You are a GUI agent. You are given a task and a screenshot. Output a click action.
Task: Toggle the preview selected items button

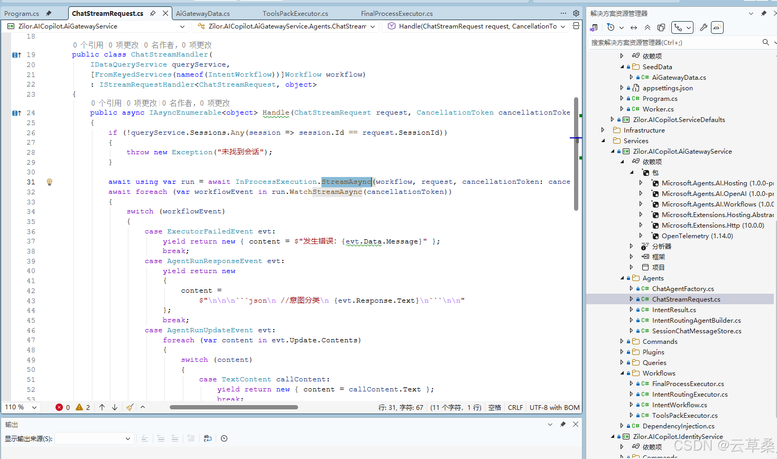717,27
